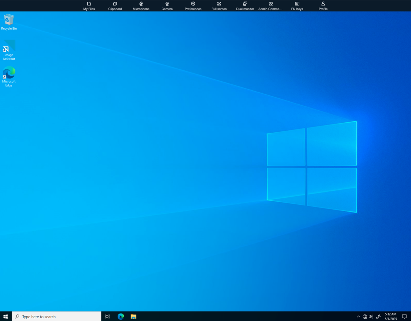Open the Clipboard tool
This screenshot has width=411, height=321.
pyautogui.click(x=115, y=6)
